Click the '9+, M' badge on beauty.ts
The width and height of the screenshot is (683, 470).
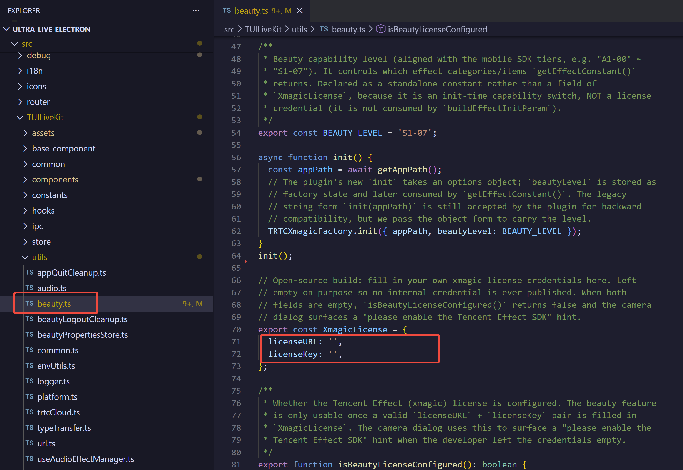click(x=193, y=304)
